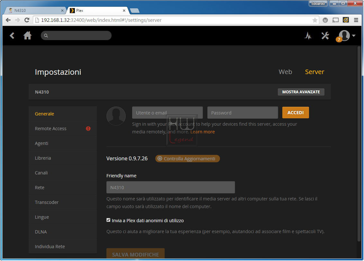Viewport: 364px width, 261px height.
Task: Go back with the Plex back arrow
Action: click(12, 36)
